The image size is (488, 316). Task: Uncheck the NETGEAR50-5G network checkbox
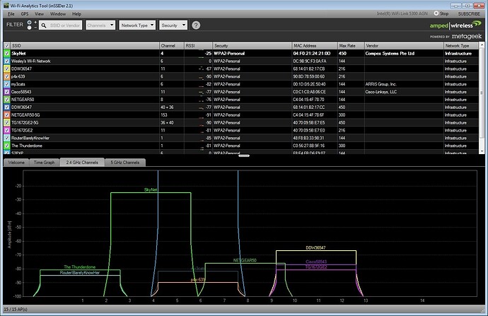coord(7,115)
